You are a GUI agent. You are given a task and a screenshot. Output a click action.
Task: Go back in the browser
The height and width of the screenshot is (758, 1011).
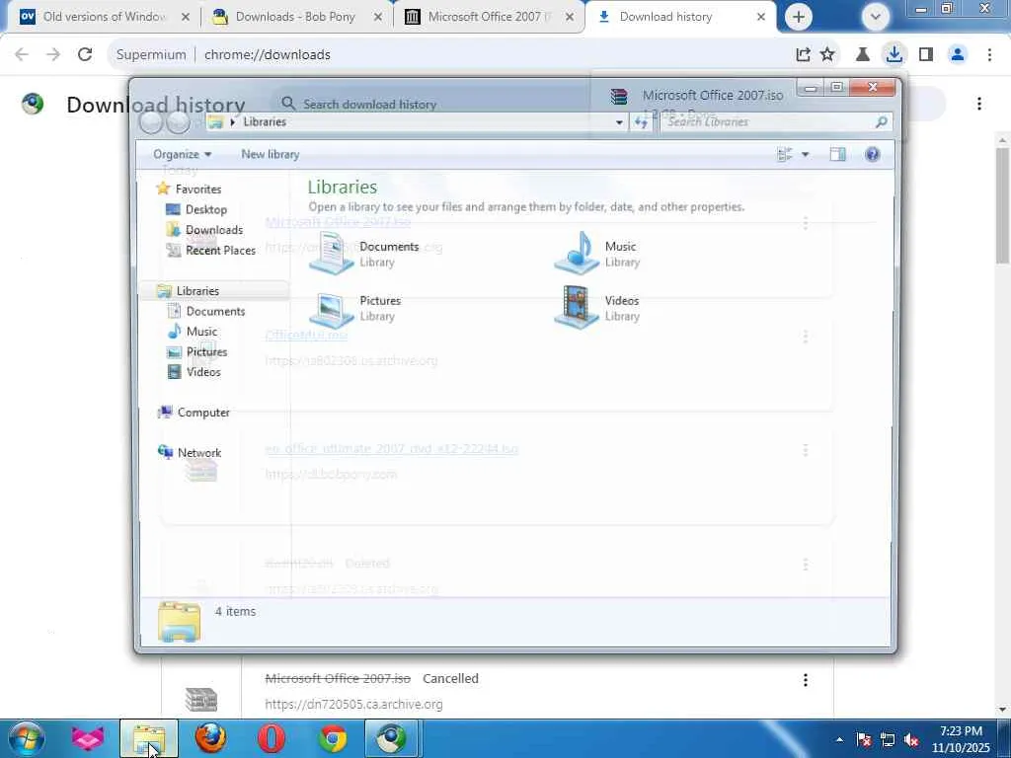pyautogui.click(x=22, y=54)
